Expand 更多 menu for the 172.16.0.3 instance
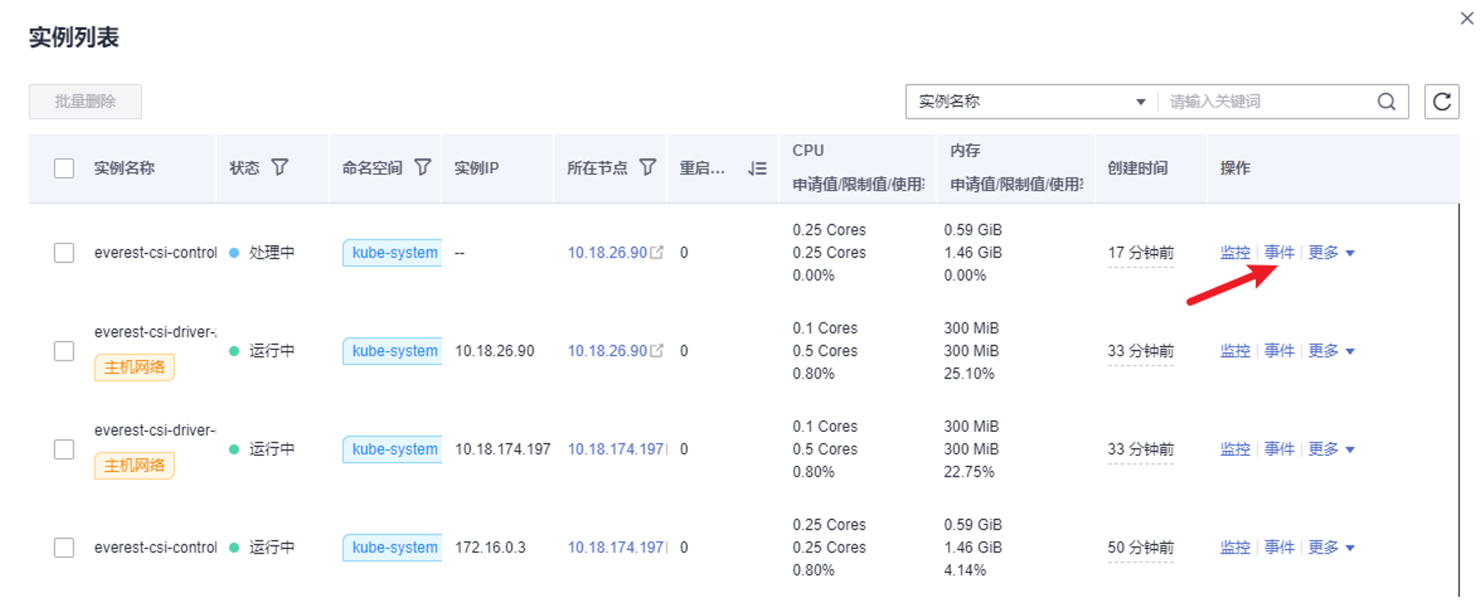Screen dimensions: 1483x607 [x=1330, y=548]
